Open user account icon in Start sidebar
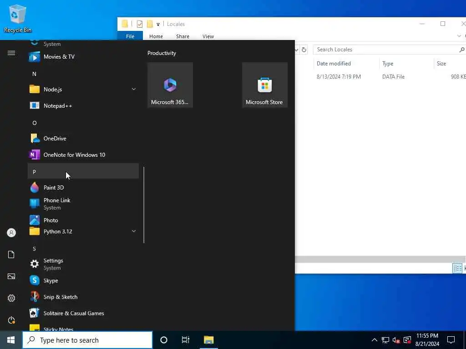Image resolution: width=466 pixels, height=349 pixels. click(11, 233)
